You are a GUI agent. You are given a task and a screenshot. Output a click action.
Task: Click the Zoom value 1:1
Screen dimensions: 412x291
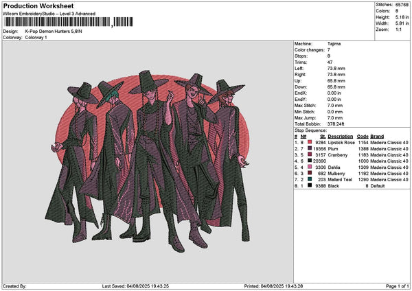click(398, 30)
